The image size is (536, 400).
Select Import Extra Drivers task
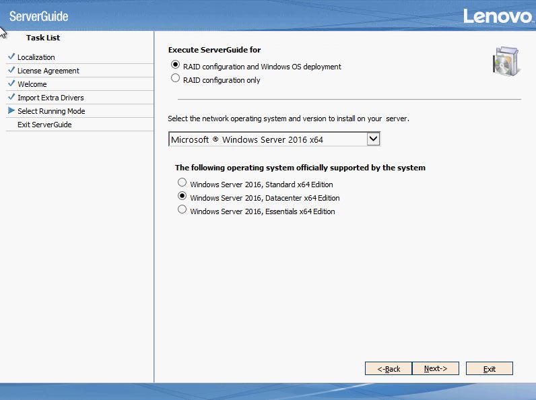(x=51, y=98)
